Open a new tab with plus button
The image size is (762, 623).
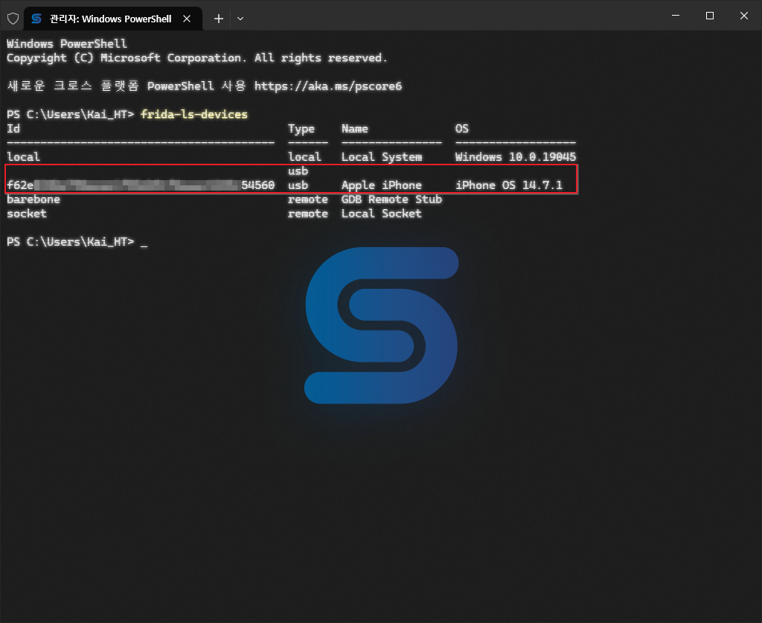click(219, 19)
